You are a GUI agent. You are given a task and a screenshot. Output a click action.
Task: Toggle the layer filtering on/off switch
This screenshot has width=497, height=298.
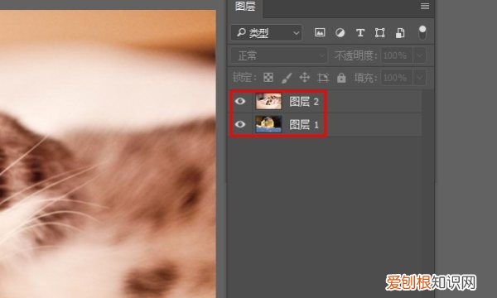(x=422, y=32)
